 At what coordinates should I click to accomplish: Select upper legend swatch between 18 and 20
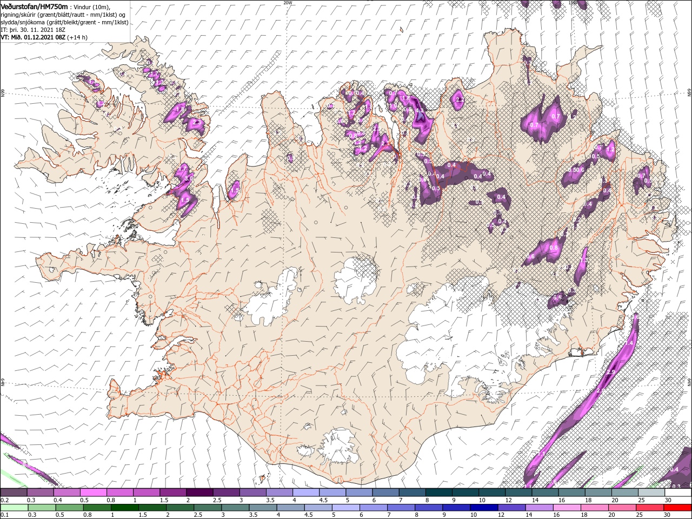pos(598,493)
